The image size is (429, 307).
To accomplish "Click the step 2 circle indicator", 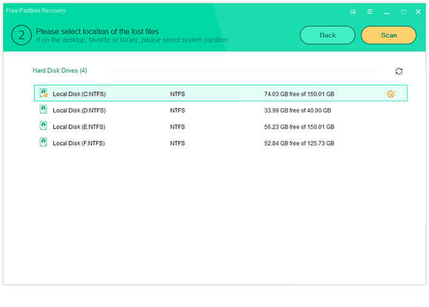I will [x=21, y=35].
